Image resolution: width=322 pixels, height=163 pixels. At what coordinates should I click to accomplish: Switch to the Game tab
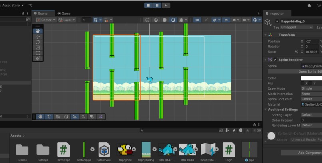click(x=64, y=14)
